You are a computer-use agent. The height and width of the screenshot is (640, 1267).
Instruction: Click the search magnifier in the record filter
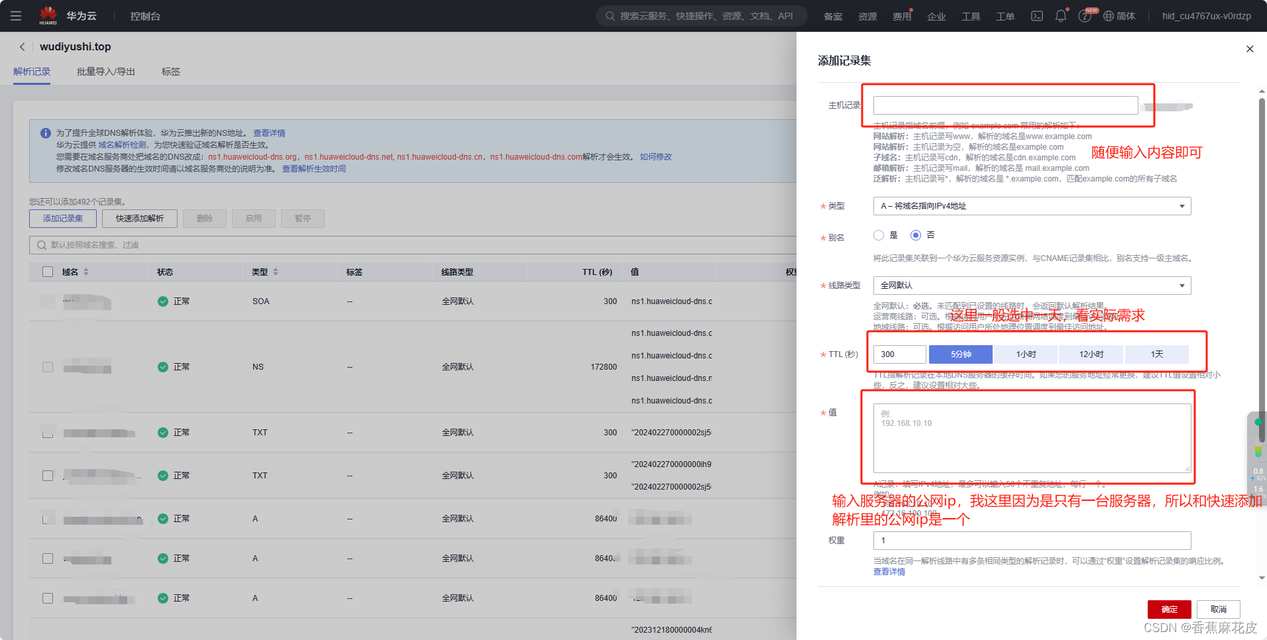pyautogui.click(x=42, y=245)
